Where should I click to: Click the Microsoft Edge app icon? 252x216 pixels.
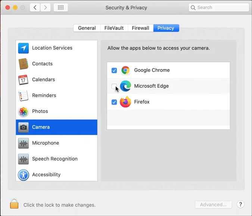[x=125, y=86]
